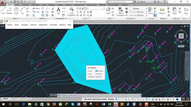Viewport: 191px width, 107px height.
Task: Switch to the Parametric ribbon tab
Action: (x=36, y=5)
